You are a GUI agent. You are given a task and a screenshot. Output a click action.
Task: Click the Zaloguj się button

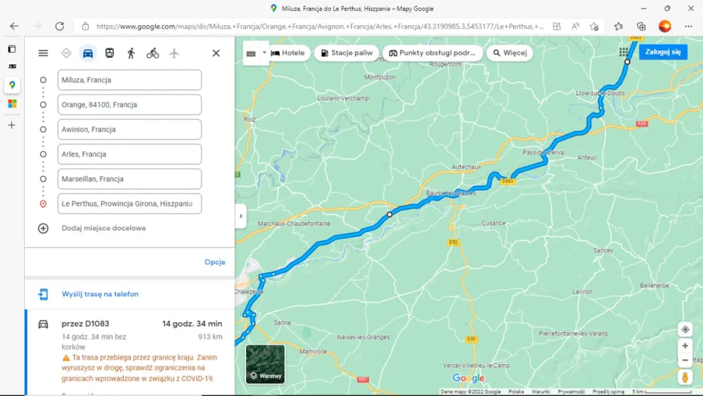tap(663, 51)
